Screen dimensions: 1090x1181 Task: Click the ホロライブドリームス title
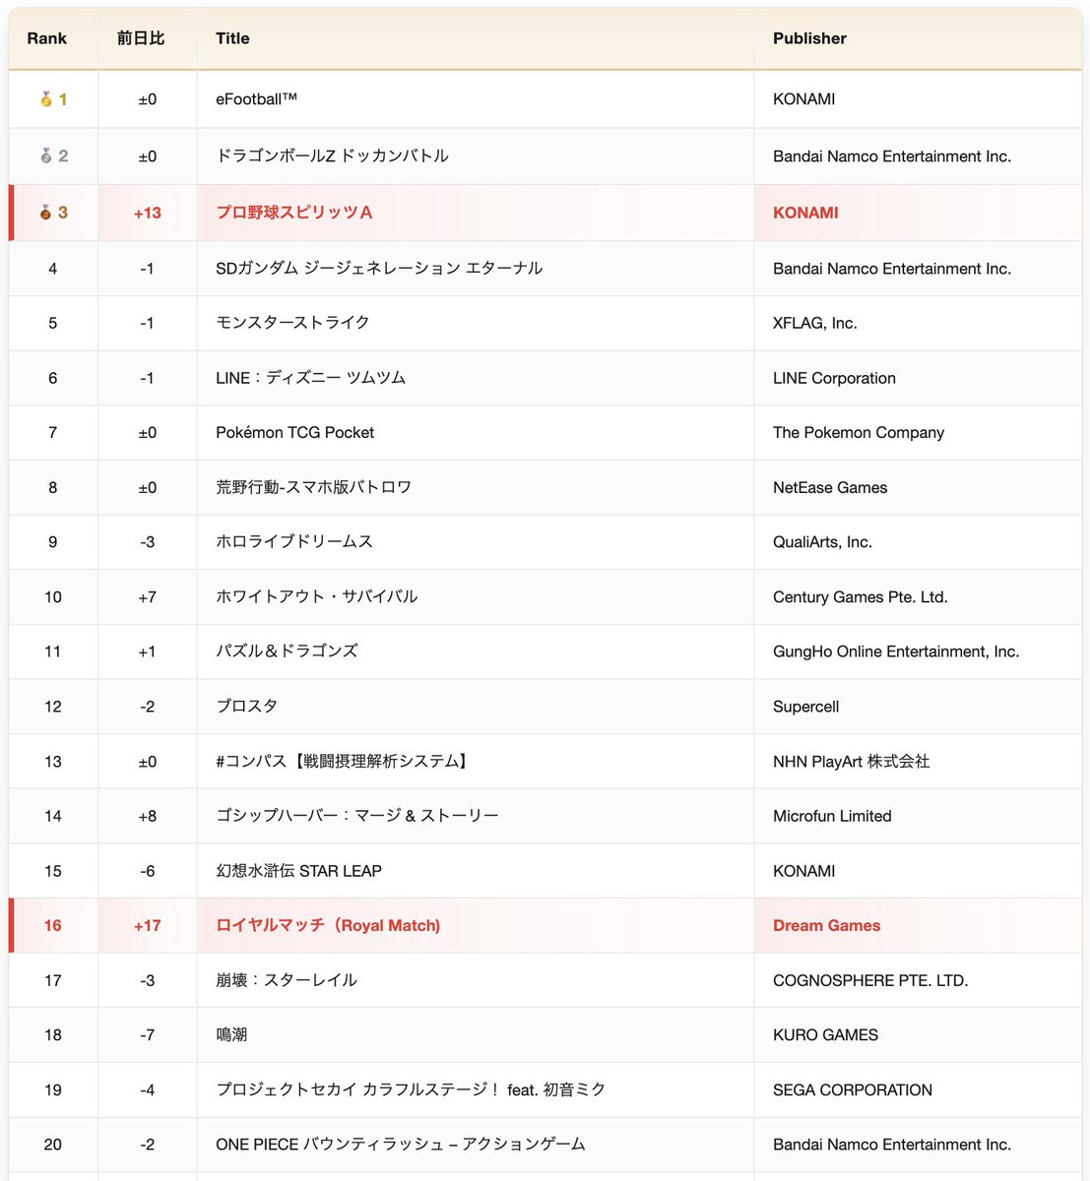tap(294, 542)
